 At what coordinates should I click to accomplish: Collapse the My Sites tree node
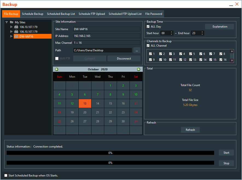(7, 22)
